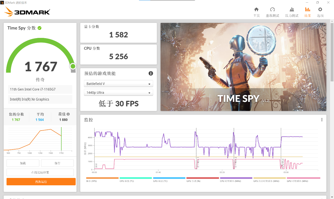The height and width of the screenshot is (199, 334).
Task: Toggle CPU 温度 (°C) series in legend
Action: [x=136, y=180]
